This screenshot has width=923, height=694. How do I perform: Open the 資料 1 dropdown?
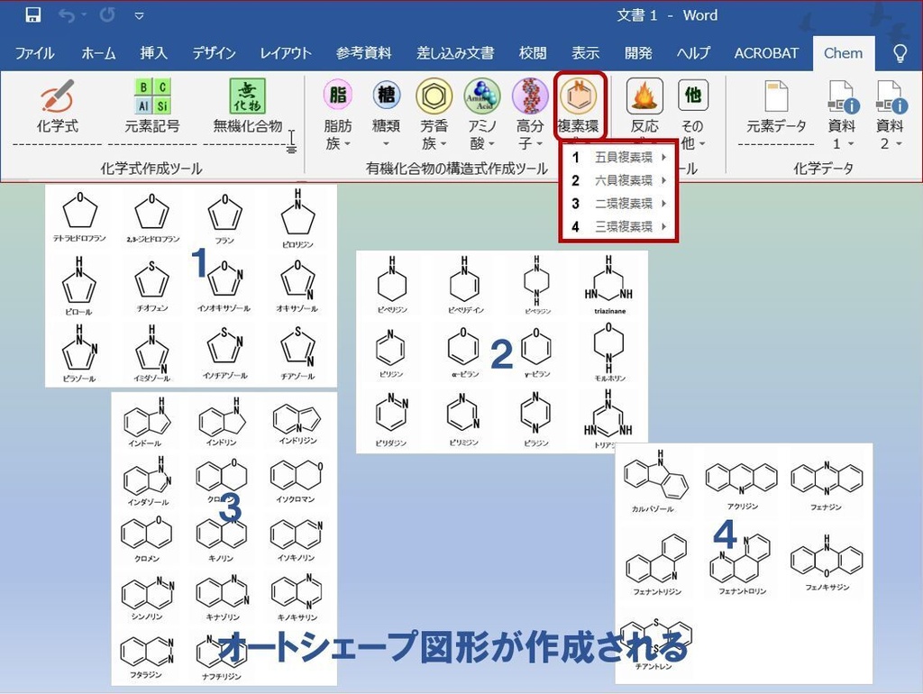point(842,114)
